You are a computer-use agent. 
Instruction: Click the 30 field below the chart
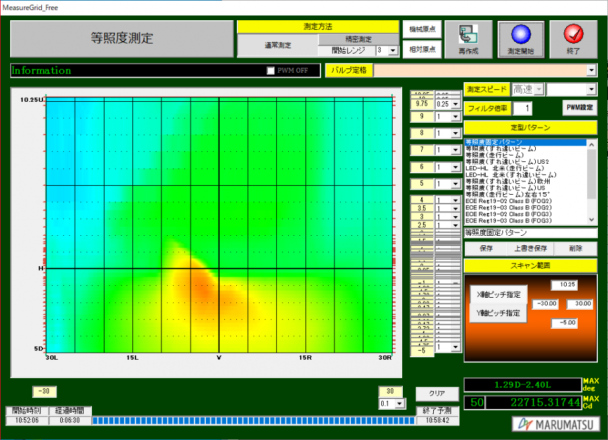390,391
